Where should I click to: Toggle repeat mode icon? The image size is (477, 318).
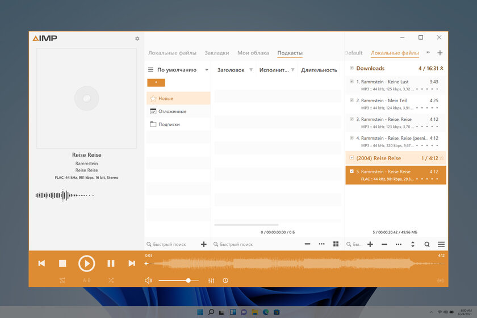click(62, 281)
